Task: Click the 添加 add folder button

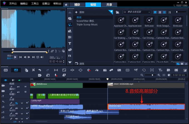Action: tap(80, 12)
